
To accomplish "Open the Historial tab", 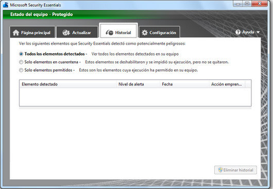I will 118,30.
